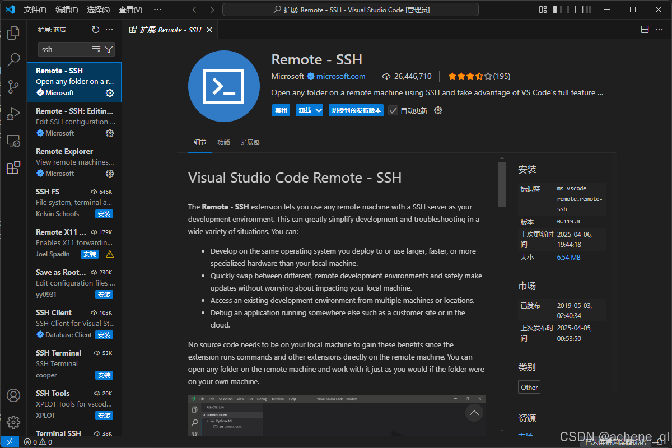Open the extensions view more actions menu

[x=109, y=30]
